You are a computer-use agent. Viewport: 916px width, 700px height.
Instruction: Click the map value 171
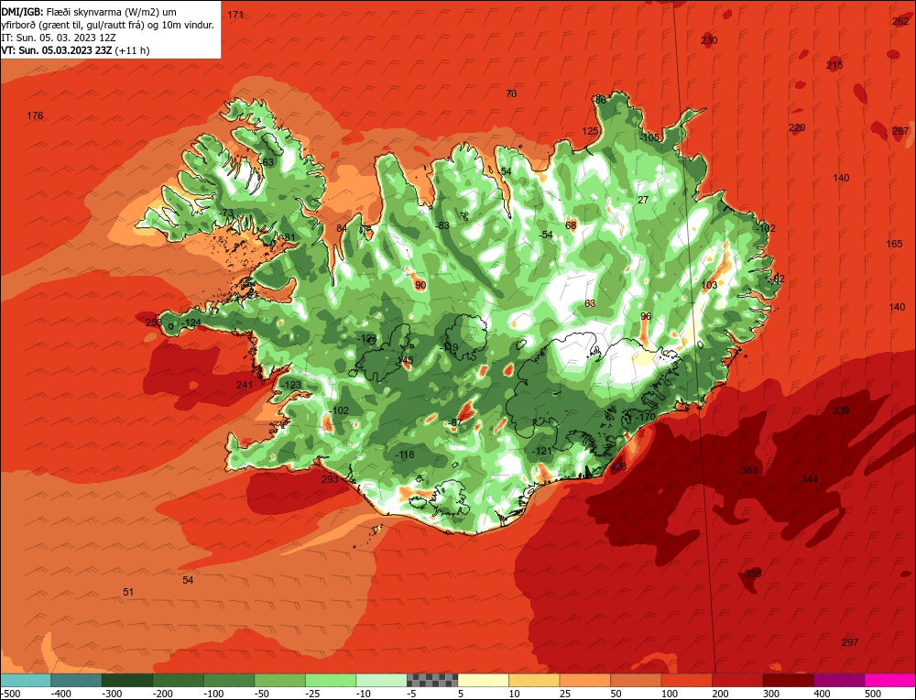coord(235,15)
